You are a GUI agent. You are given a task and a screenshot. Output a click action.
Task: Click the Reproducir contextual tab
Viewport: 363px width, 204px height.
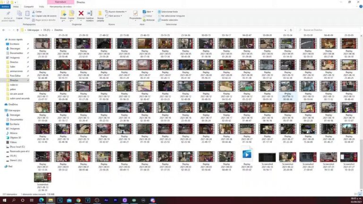(x=60, y=2)
